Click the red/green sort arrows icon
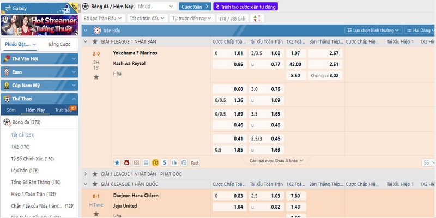Image resolution: width=436 pixels, height=218 pixels. (x=257, y=18)
